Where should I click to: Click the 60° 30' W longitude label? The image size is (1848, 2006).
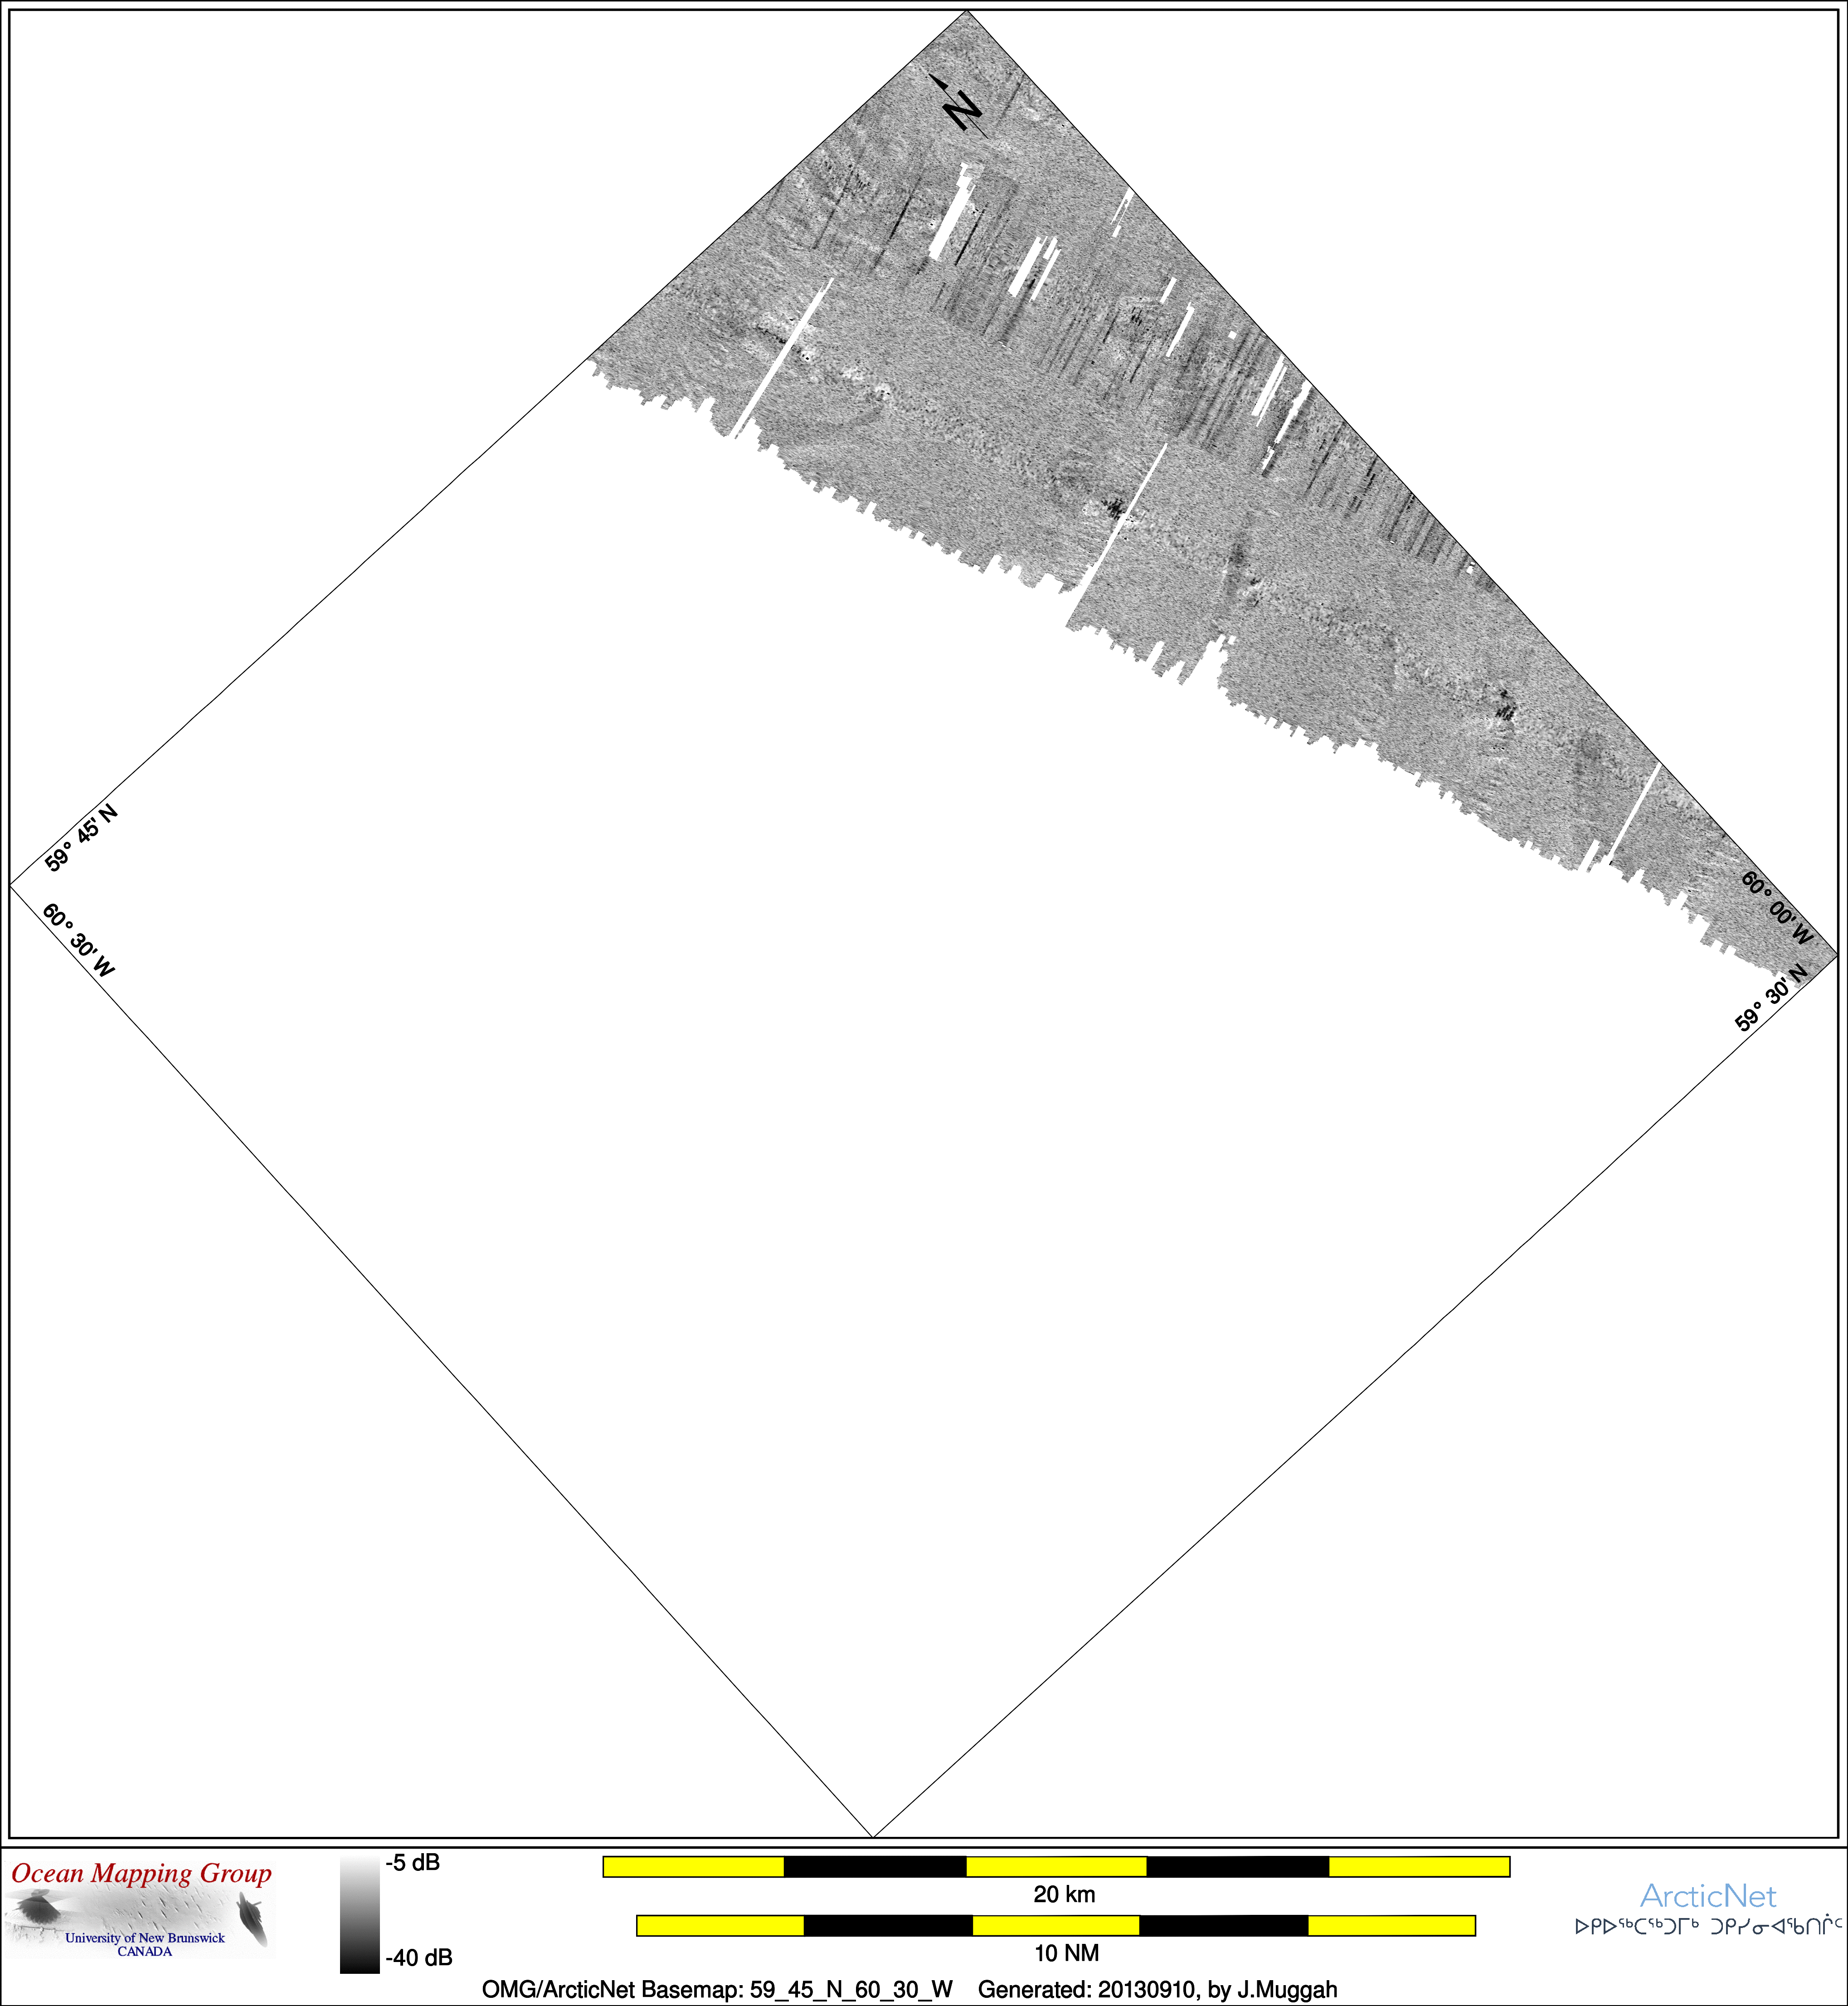point(78,940)
